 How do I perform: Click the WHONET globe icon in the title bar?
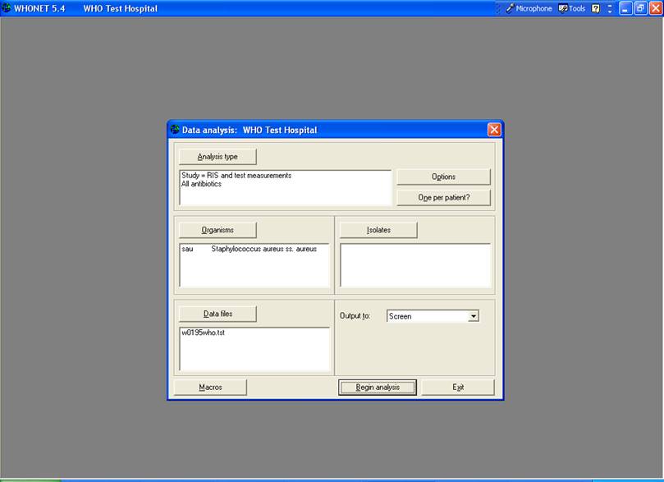pos(8,8)
